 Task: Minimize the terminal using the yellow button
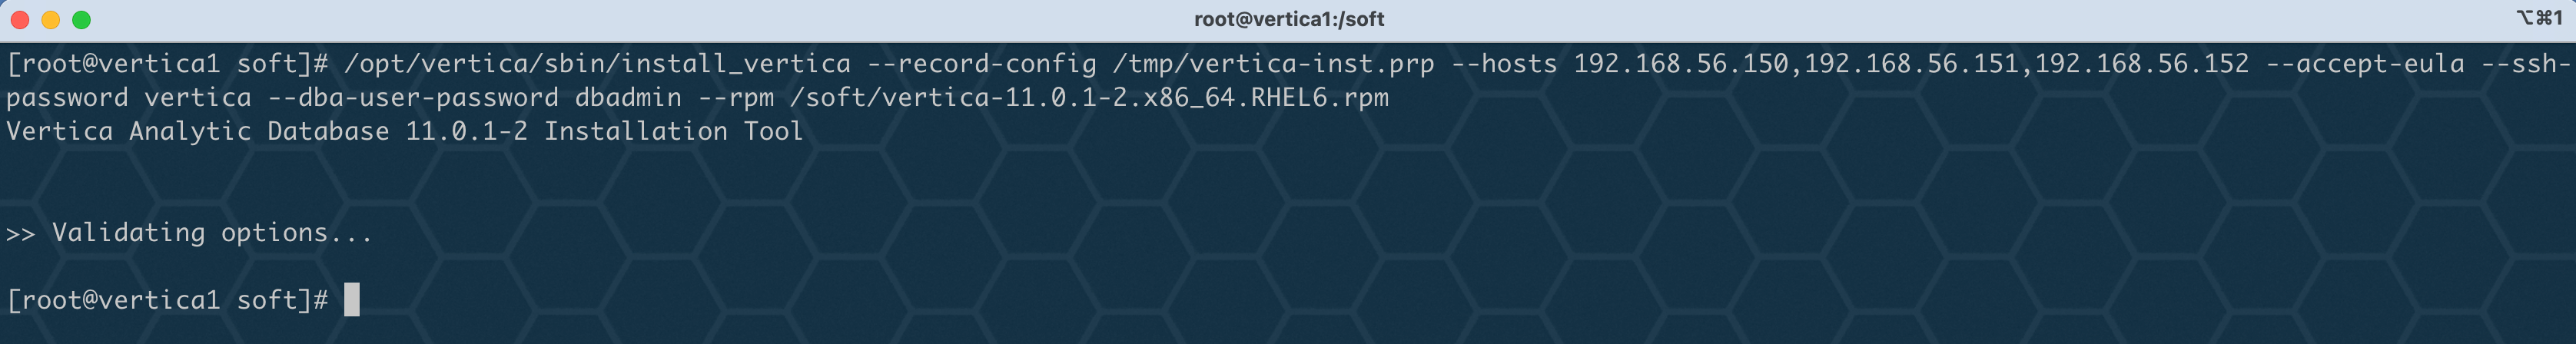[x=51, y=20]
